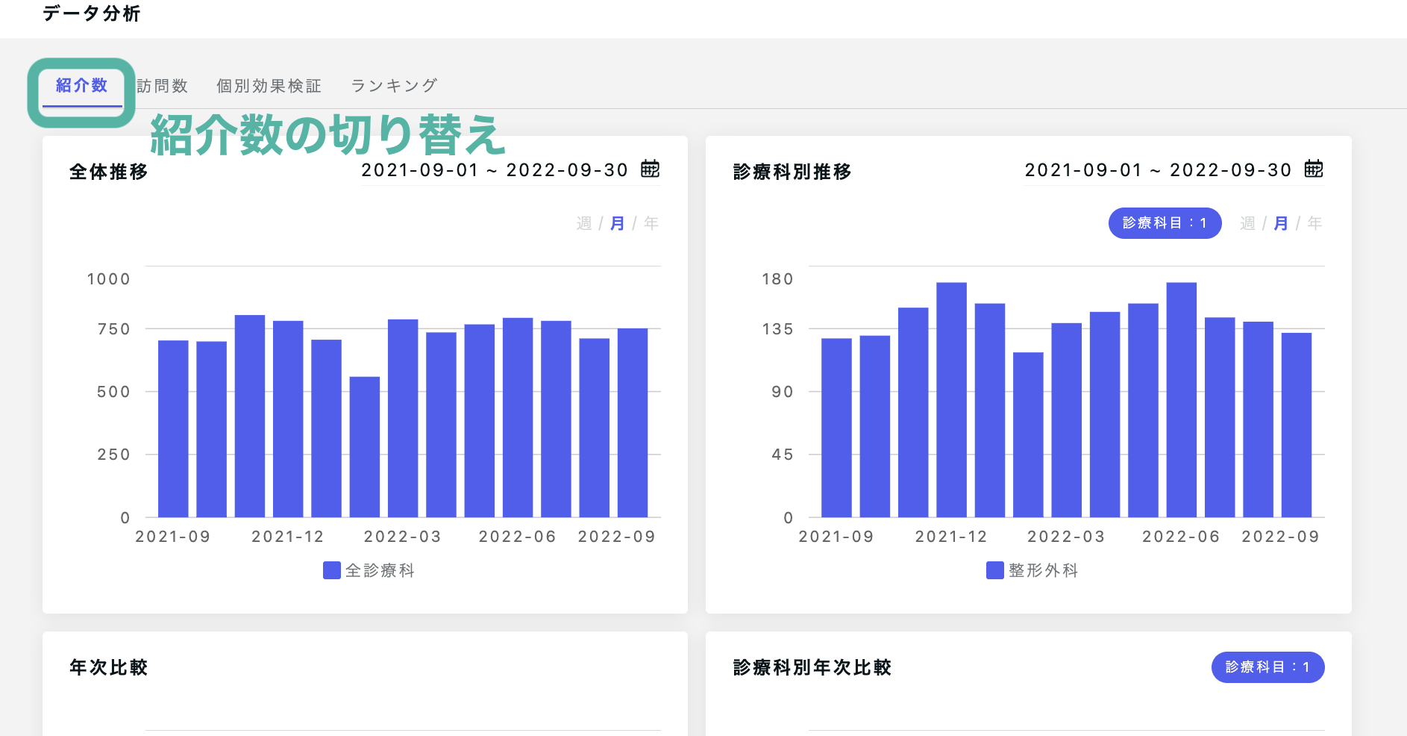Viewport: 1407px width, 736px height.
Task: Switch to the 紹介数 tab
Action: pos(81,86)
